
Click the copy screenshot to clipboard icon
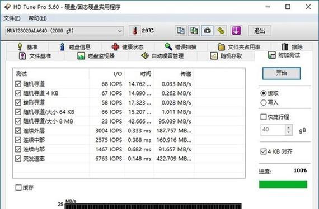click(194, 31)
